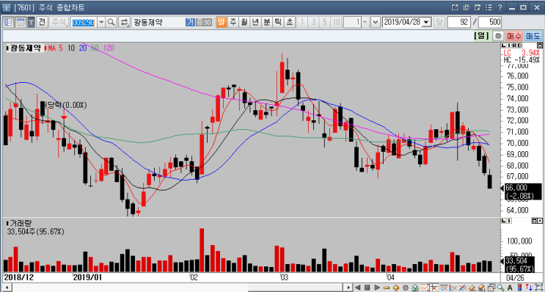Click the erase ALL drawings icon

coord(482,288)
